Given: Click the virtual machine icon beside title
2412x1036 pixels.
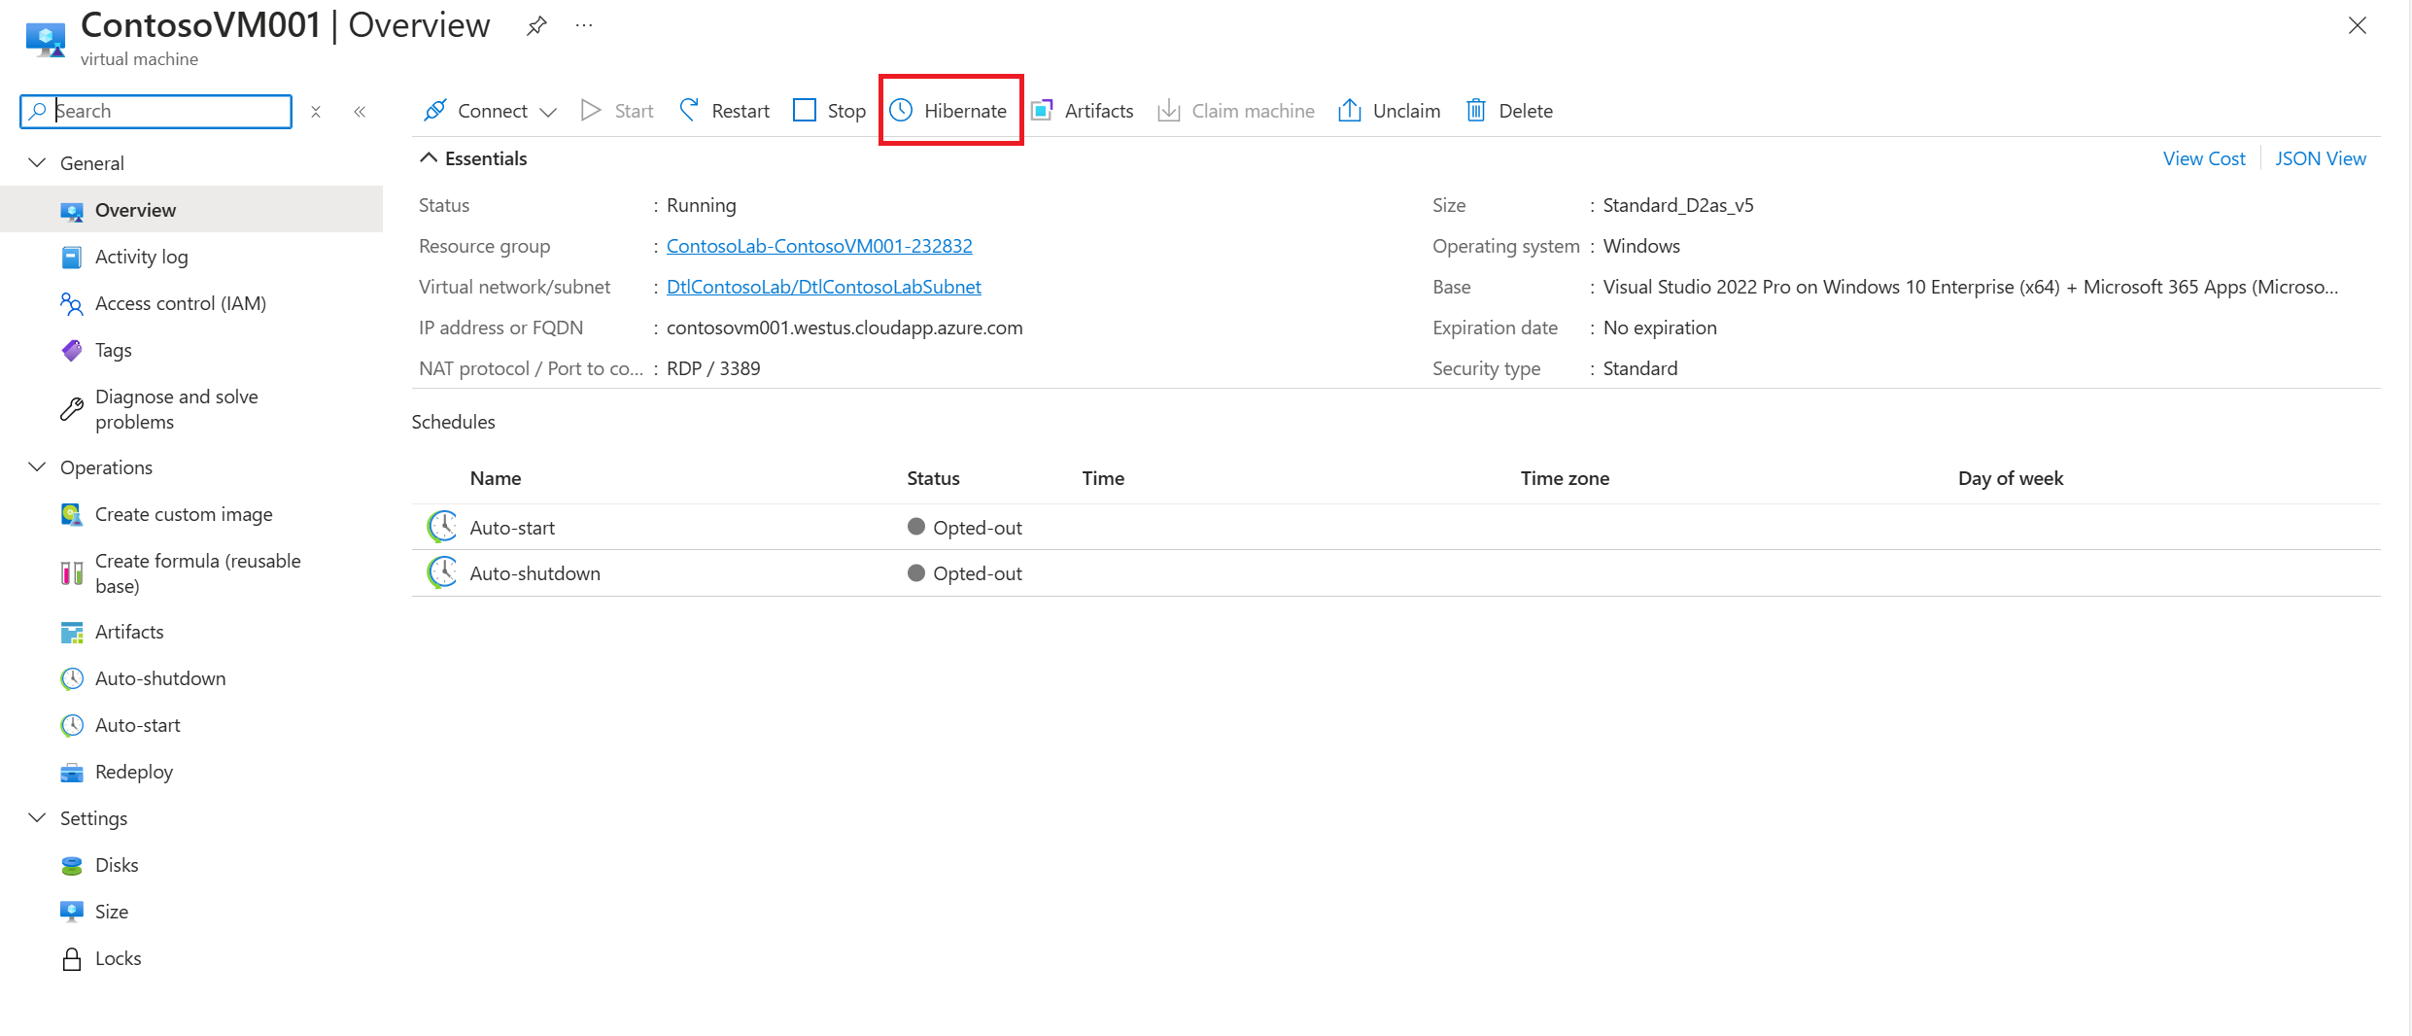Looking at the screenshot, I should (46, 39).
